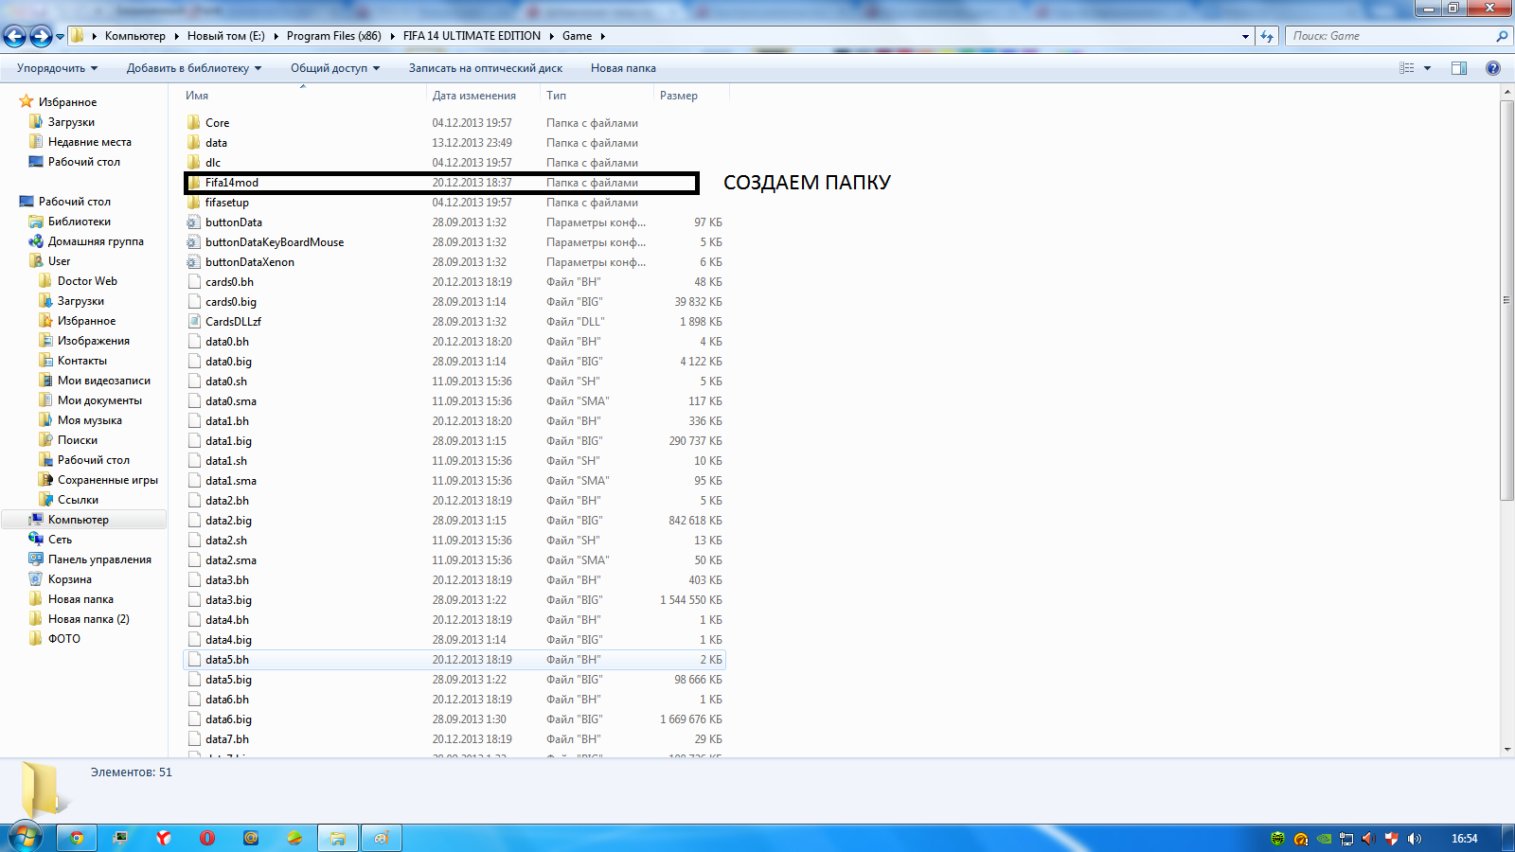
Task: Sort by the 'Имя' column header
Action: point(303,96)
